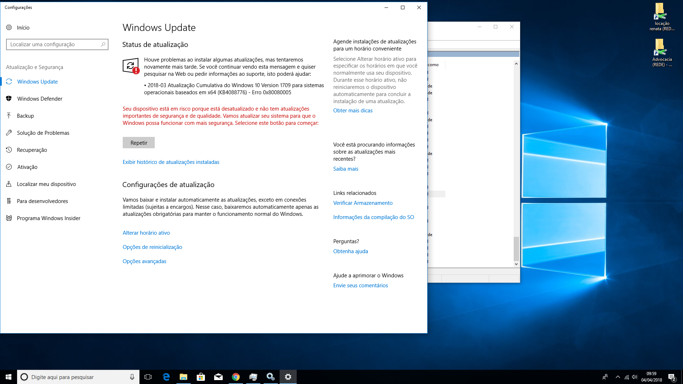Click the Ativação checkmark icon

(x=9, y=167)
